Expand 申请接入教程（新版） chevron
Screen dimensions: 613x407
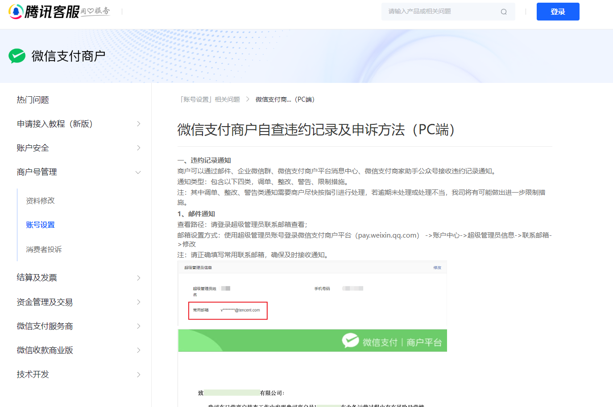138,124
